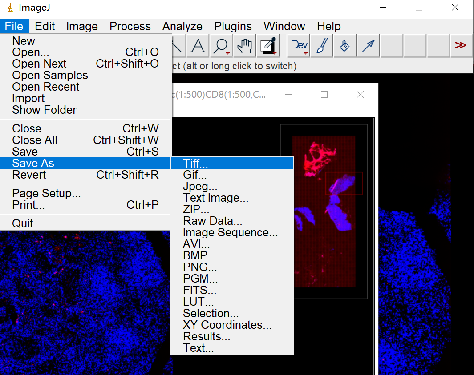Select the Text tool
The width and height of the screenshot is (474, 375).
(x=198, y=46)
